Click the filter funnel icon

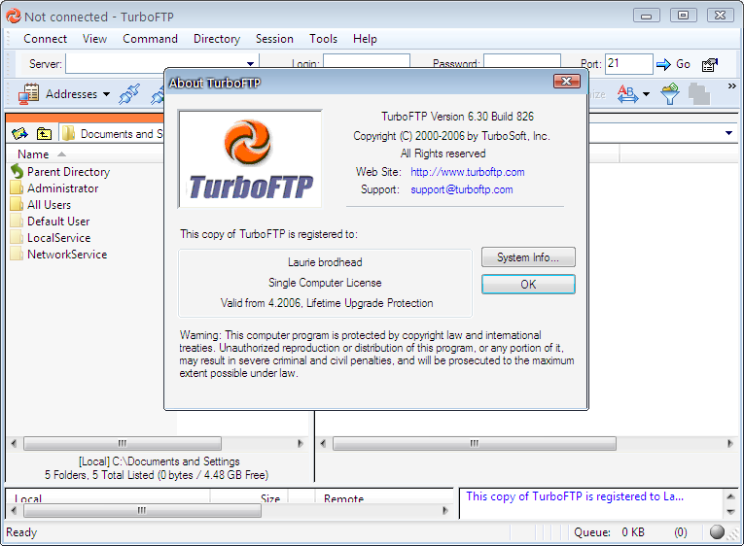point(670,94)
